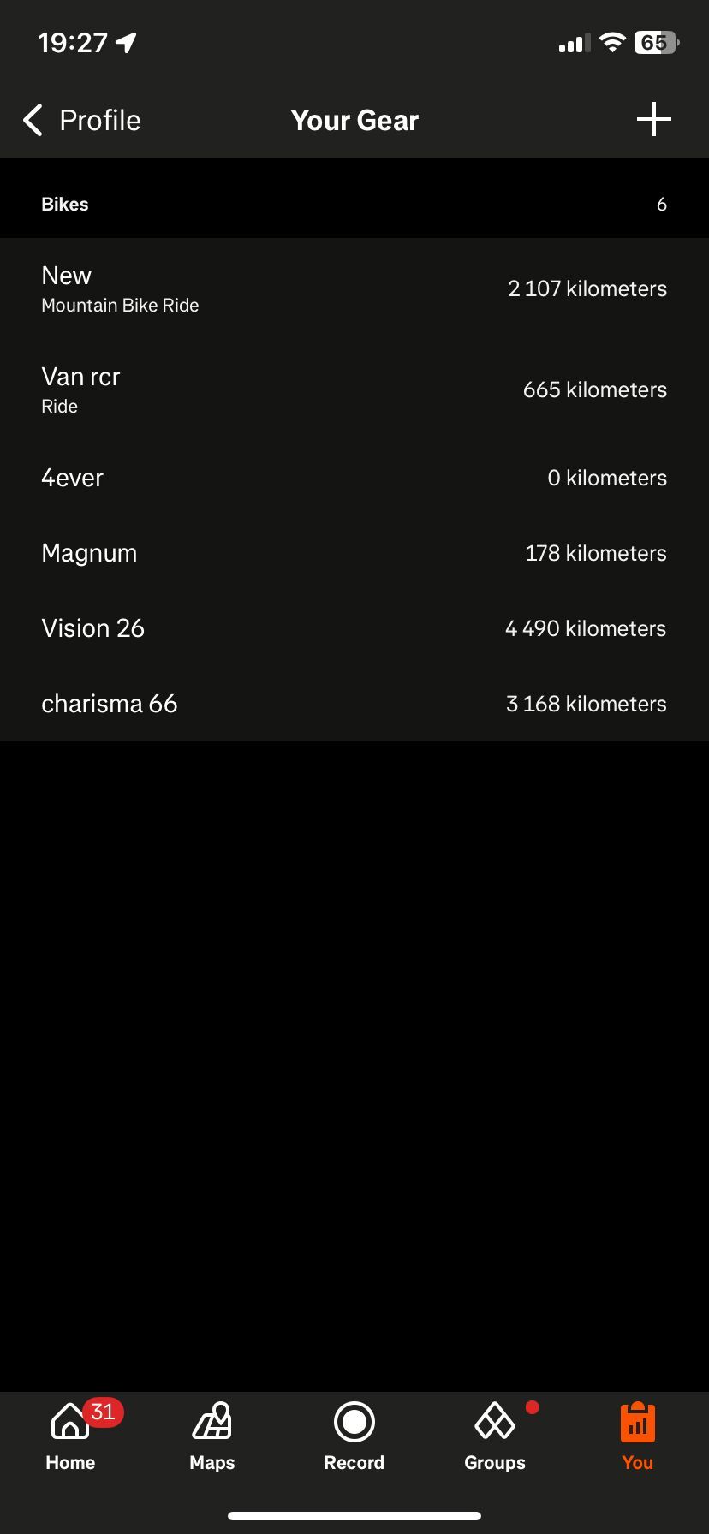This screenshot has height=1534, width=709.
Task: Open the Groups tab icon
Action: (x=495, y=1423)
